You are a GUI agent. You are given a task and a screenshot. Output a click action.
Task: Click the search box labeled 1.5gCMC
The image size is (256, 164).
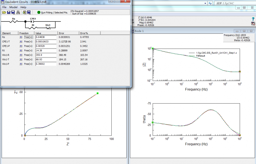pyautogui.click(x=235, y=3)
